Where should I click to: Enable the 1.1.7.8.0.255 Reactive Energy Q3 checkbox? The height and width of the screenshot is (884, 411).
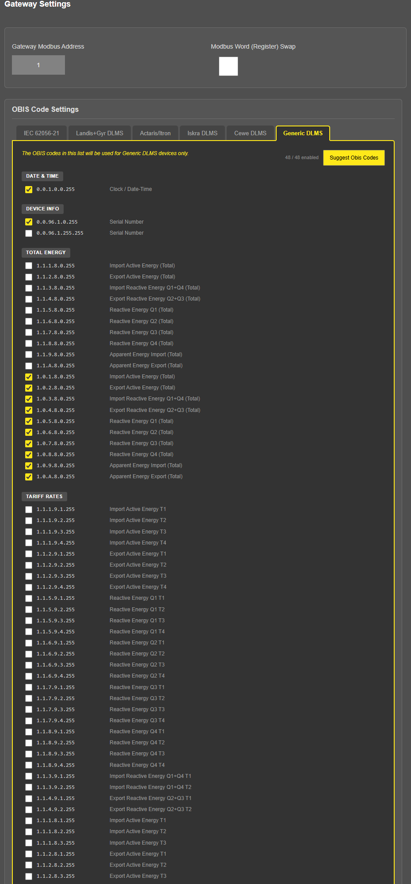pyautogui.click(x=29, y=332)
